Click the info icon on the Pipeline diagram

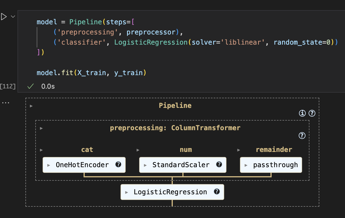point(302,113)
